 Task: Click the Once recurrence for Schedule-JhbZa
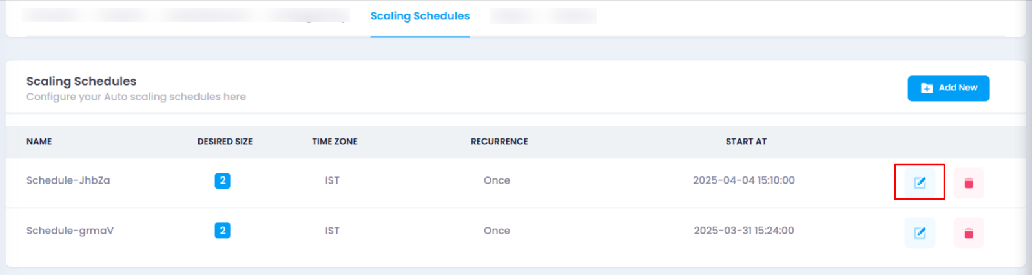click(x=497, y=180)
